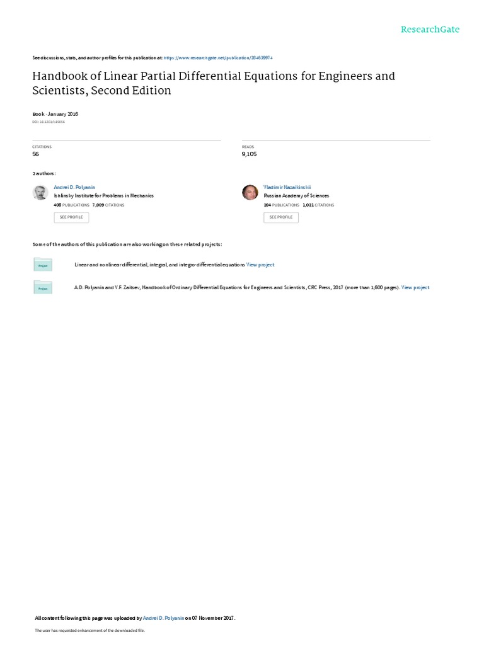
Task: Click the first project folder icon
Action: pyautogui.click(x=43, y=265)
